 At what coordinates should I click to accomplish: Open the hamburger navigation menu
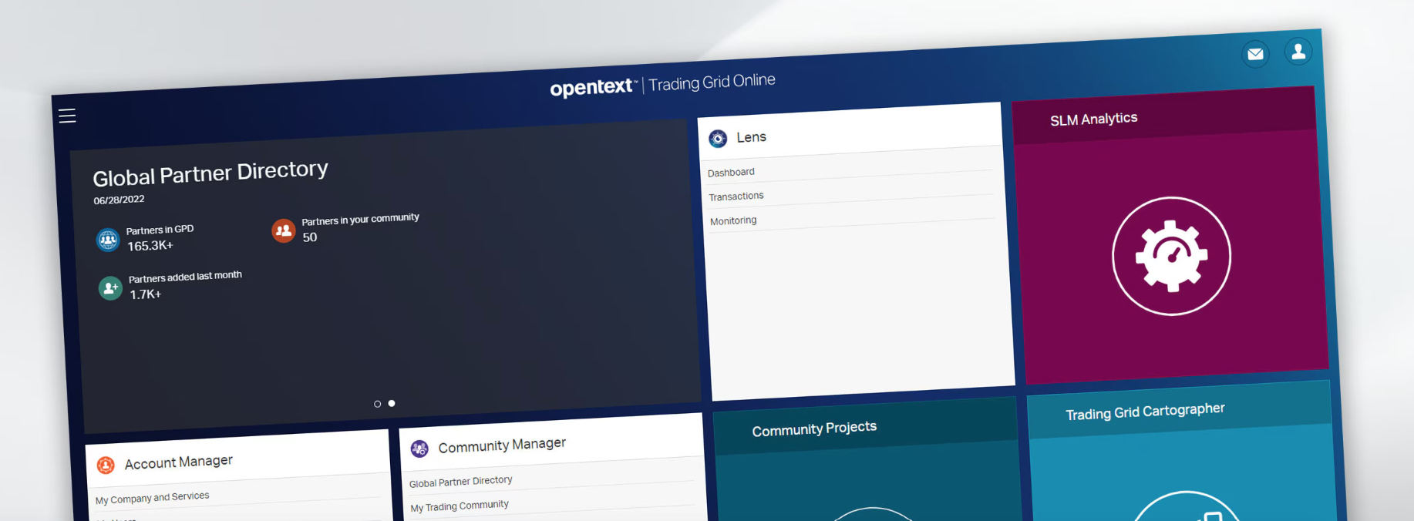pyautogui.click(x=67, y=116)
